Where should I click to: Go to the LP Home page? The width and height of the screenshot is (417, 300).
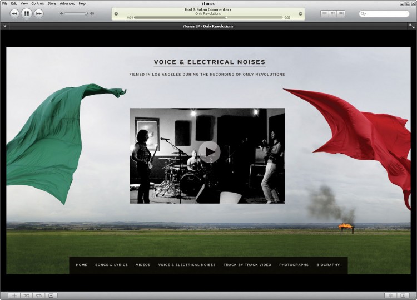coord(81,265)
